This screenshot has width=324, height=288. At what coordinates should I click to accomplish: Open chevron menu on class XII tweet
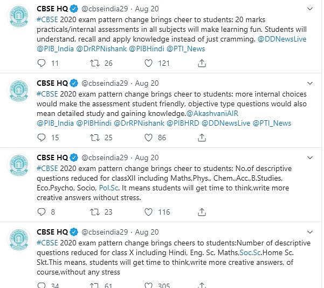310,157
